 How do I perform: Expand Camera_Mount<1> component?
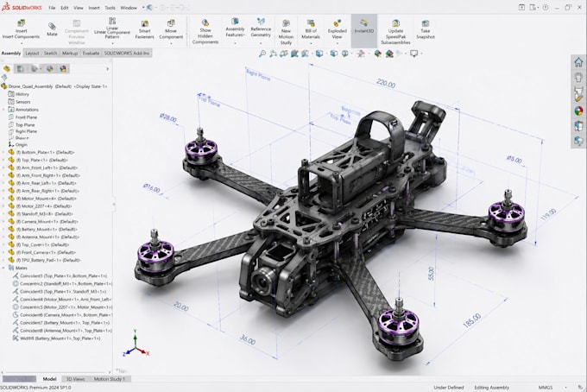tap(3, 221)
